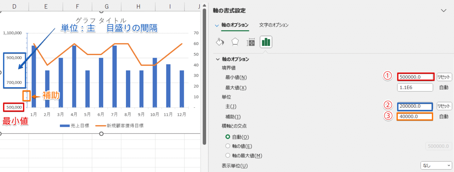
Task: Expand the 軸のオプション tab dropdown arrow
Action: [217, 25]
